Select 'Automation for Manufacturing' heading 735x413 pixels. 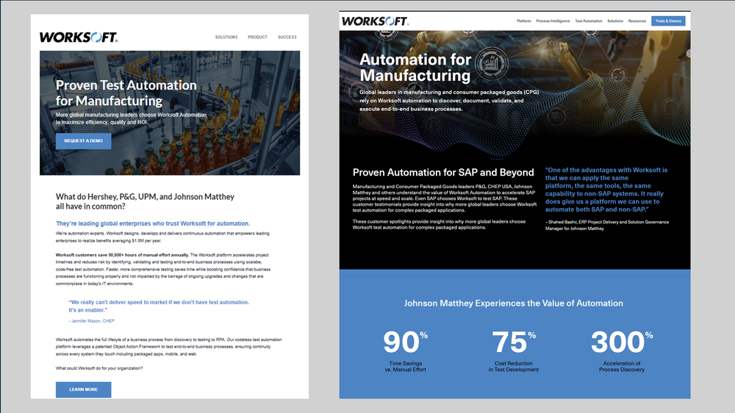[415, 68]
